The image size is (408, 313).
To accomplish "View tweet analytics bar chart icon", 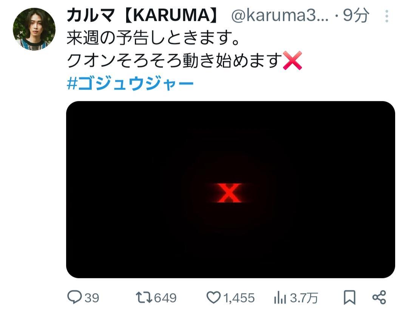I will [x=280, y=298].
